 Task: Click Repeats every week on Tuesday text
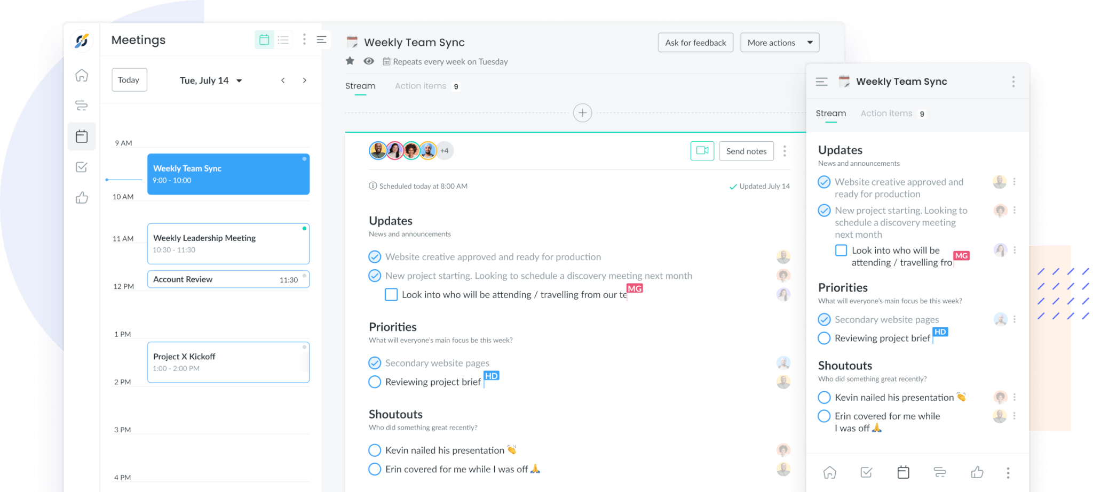450,62
